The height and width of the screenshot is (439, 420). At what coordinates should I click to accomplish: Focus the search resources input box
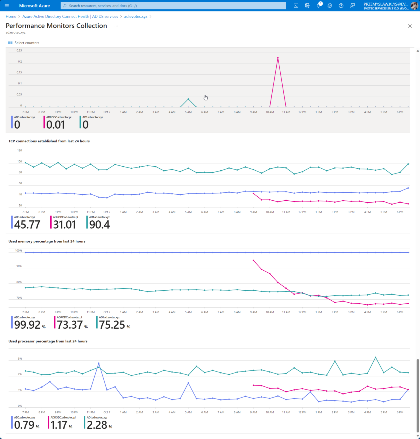(173, 6)
